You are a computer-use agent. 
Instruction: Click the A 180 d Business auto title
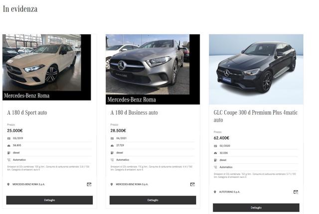[134, 113]
